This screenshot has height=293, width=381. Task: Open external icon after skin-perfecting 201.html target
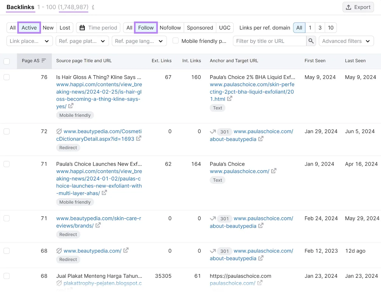(x=230, y=99)
